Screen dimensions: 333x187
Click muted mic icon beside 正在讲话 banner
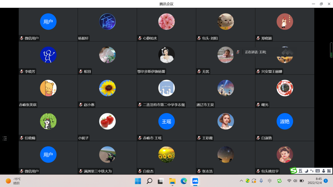click(x=238, y=52)
